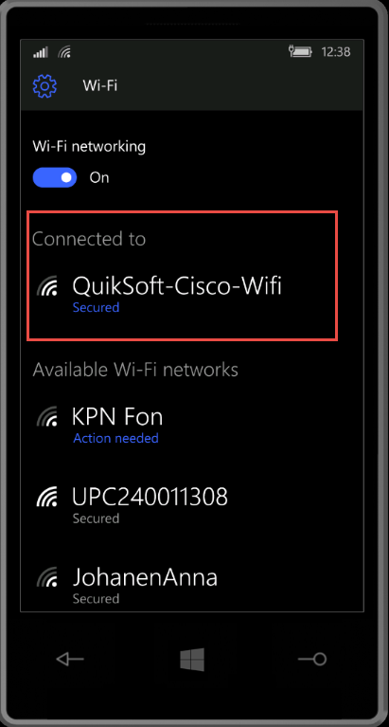This screenshot has width=389, height=727.
Task: Tap the Action needed link
Action: [115, 438]
